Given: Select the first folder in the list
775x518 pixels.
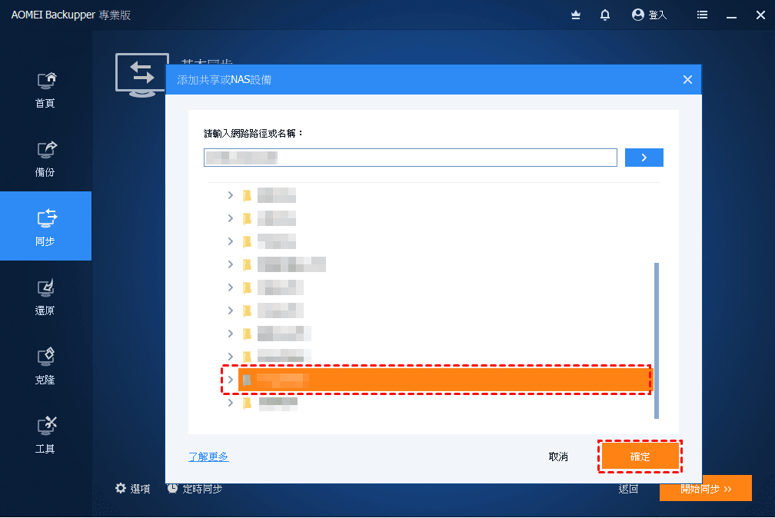Looking at the screenshot, I should (269, 195).
